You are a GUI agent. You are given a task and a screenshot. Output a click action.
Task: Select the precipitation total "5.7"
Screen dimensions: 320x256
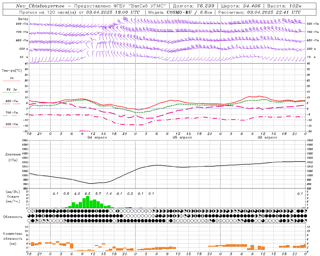tap(98, 193)
